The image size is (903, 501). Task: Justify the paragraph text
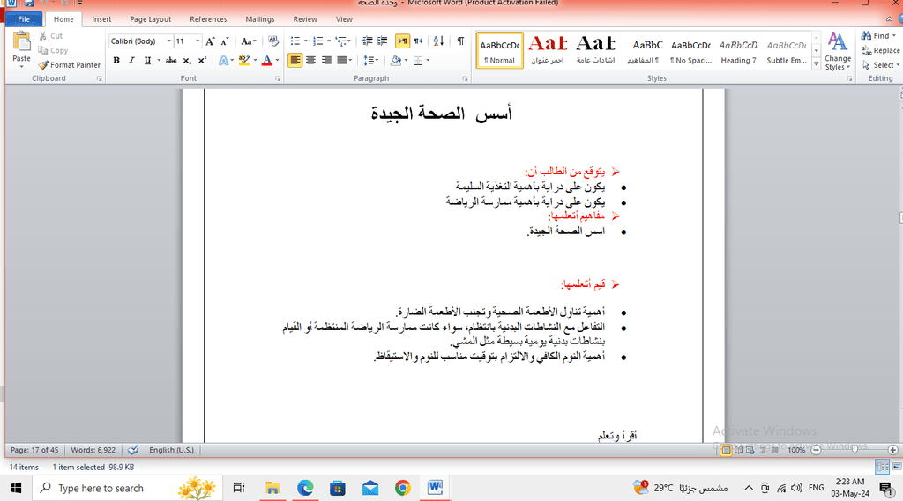point(342,61)
